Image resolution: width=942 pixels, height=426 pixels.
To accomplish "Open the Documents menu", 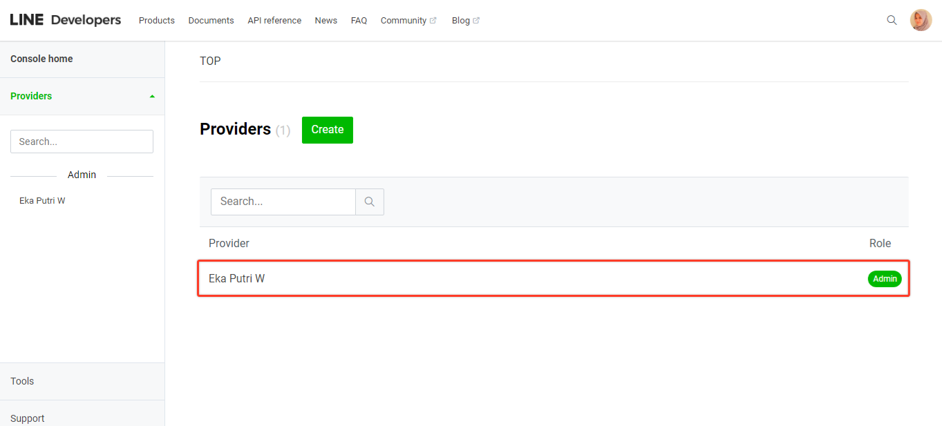I will [x=211, y=21].
